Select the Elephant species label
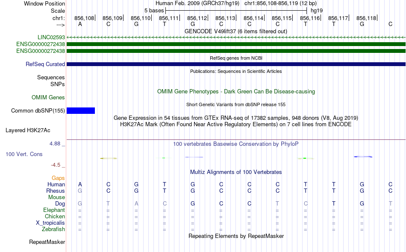 54,210
